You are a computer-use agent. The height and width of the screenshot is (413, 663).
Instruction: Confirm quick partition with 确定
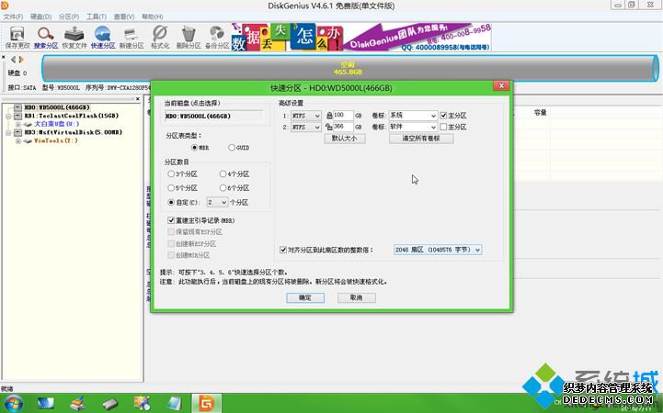(x=305, y=297)
